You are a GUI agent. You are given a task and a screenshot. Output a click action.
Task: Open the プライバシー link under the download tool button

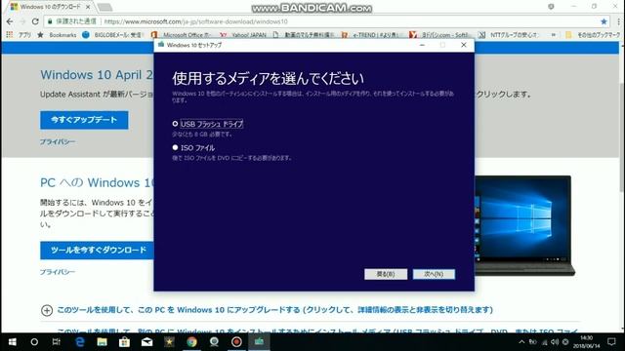tap(58, 272)
